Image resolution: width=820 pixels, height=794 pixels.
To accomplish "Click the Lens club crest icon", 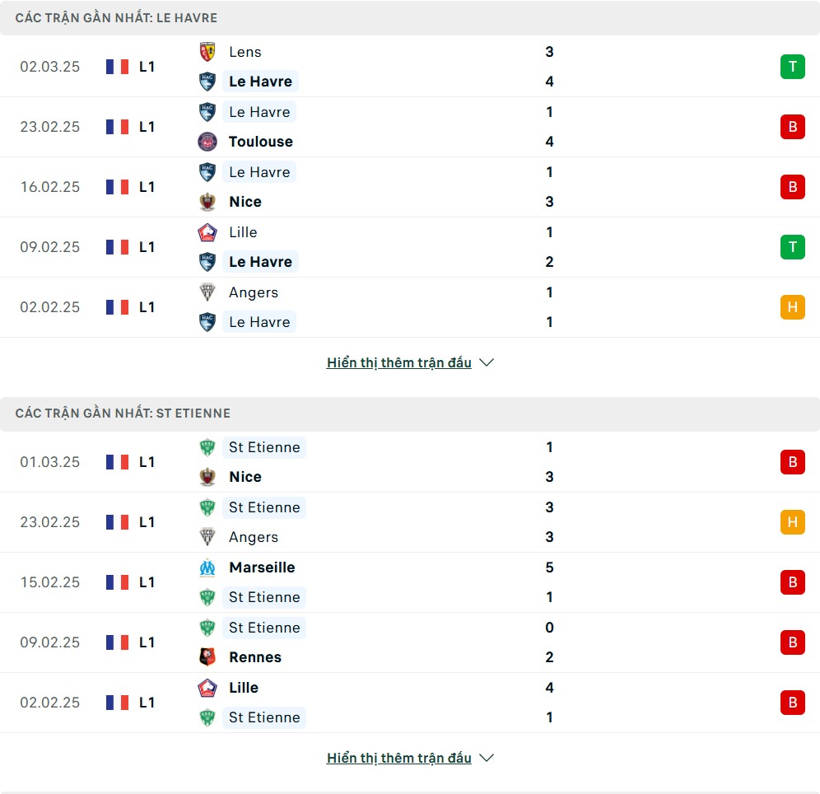I will [x=207, y=52].
